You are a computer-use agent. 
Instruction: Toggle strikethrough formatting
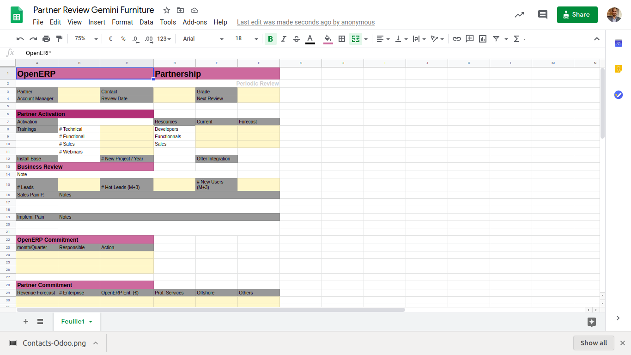coord(297,39)
